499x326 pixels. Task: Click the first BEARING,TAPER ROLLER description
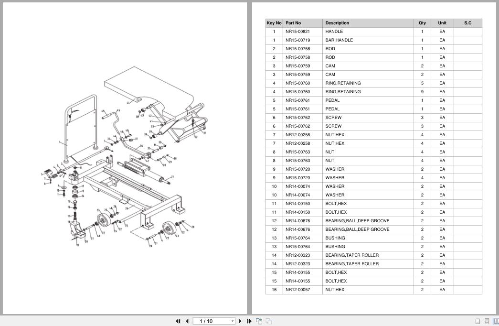352,255
